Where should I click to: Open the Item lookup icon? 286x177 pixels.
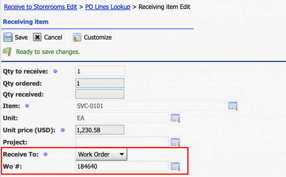click(233, 106)
